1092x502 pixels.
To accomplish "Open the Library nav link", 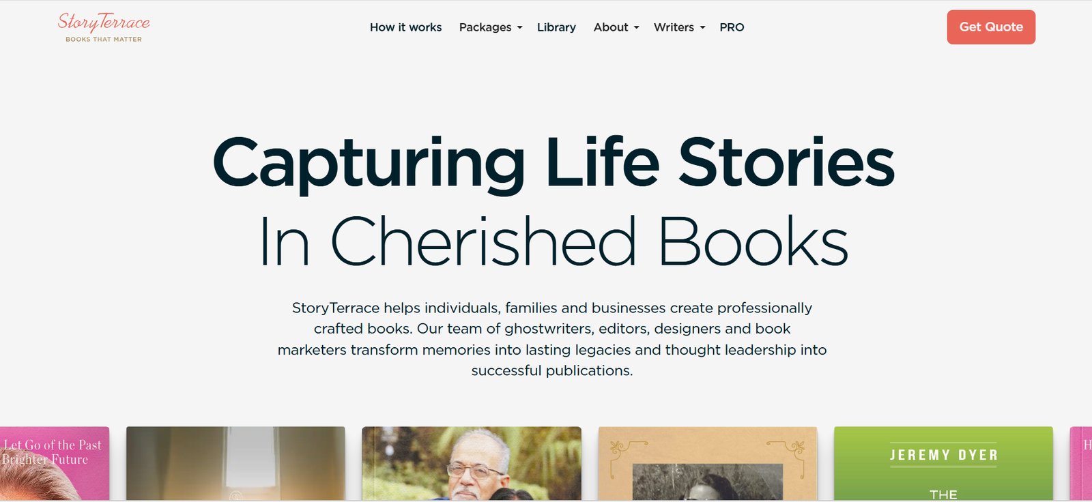I will click(x=556, y=27).
